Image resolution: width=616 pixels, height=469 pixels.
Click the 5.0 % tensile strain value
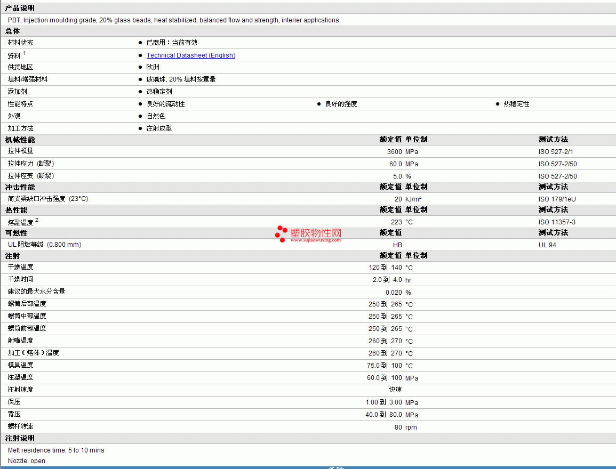pos(402,176)
